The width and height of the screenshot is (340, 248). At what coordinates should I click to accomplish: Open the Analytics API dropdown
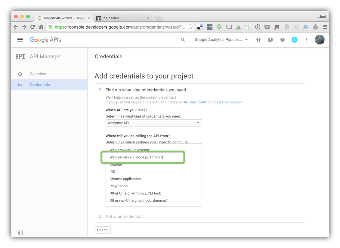click(x=153, y=123)
